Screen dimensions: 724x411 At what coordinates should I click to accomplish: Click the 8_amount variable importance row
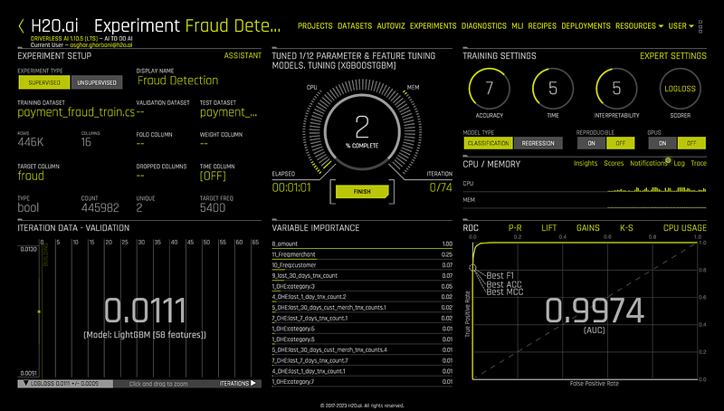tap(362, 244)
